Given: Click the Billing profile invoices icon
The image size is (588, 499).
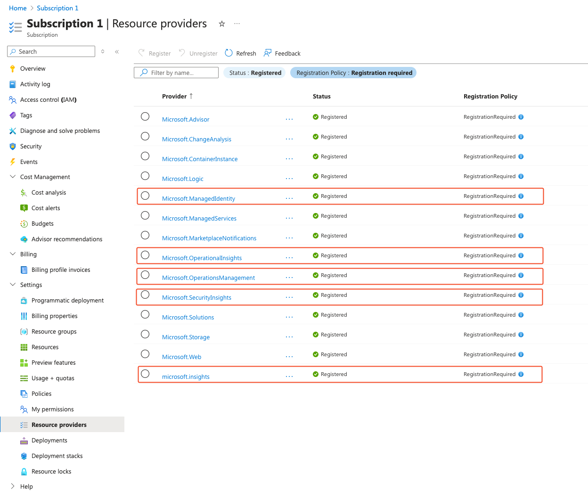Looking at the screenshot, I should click(x=24, y=270).
